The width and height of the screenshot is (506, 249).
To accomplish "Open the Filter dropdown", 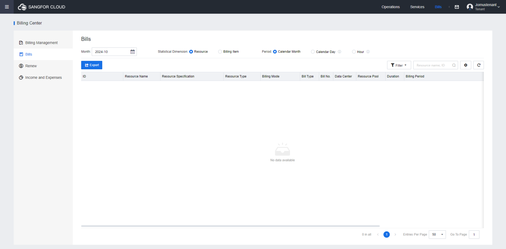I will (399, 65).
